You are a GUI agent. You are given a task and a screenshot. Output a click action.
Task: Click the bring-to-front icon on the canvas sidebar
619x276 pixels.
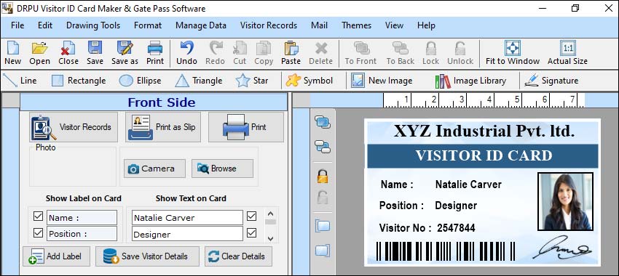[x=323, y=123]
